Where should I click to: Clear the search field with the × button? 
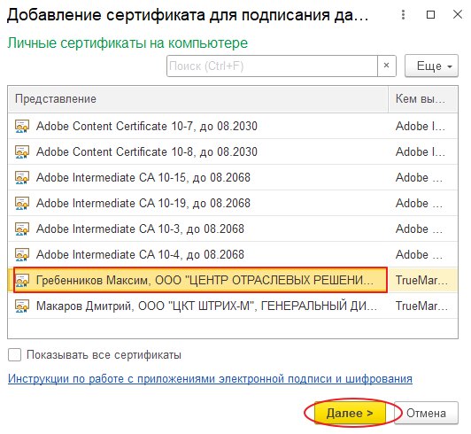387,66
